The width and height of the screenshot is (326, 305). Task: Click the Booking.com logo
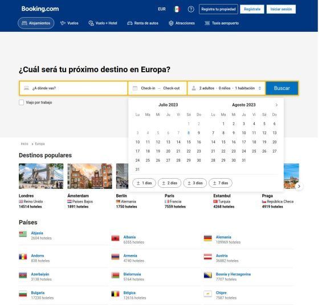tap(40, 9)
